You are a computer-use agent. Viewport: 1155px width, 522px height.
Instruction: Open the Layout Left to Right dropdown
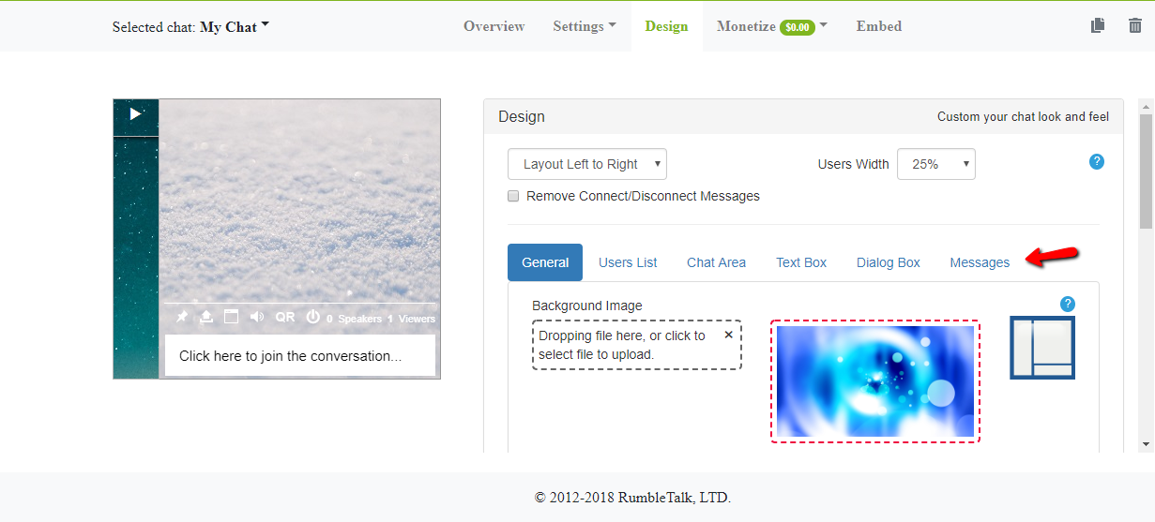[587, 164]
